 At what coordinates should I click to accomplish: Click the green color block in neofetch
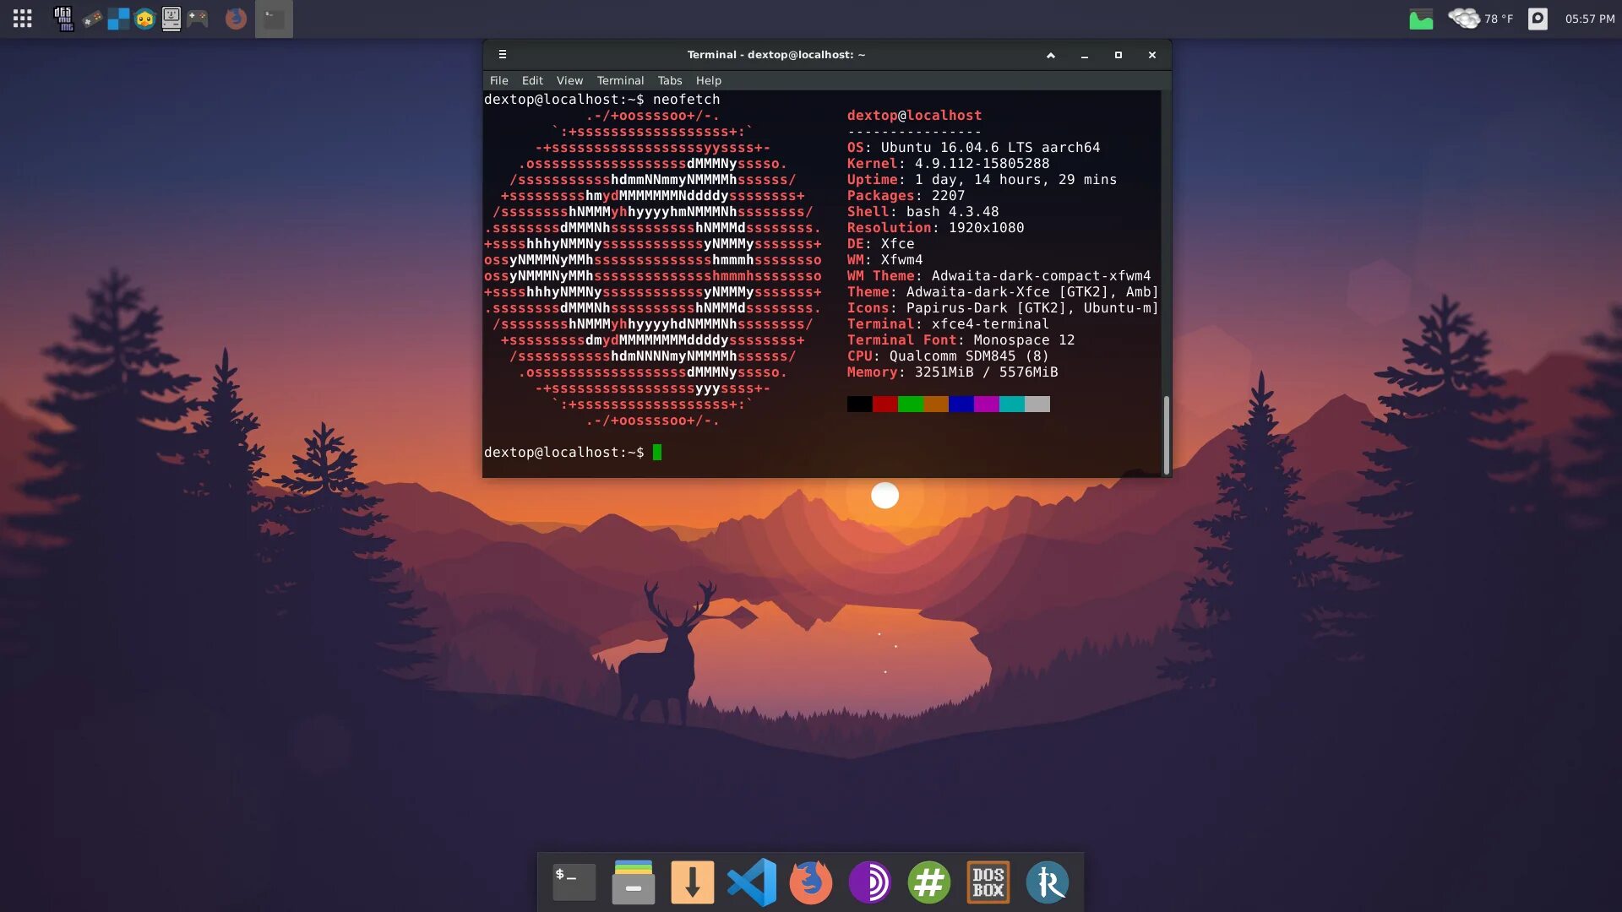910,404
